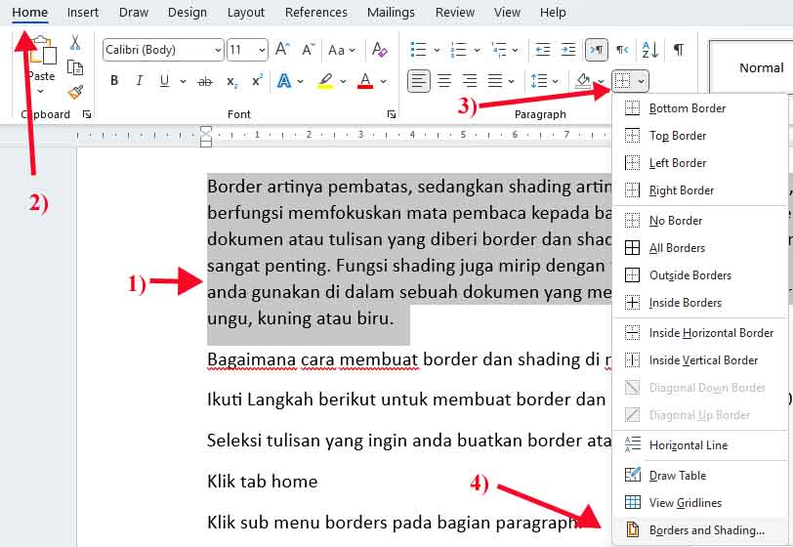Screen dimensions: 793x547
Task: Toggle underline formatting
Action: coord(164,81)
